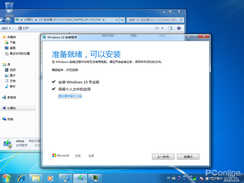Click the control panel taskbar icon
The width and height of the screenshot is (244, 183).
click(x=66, y=178)
